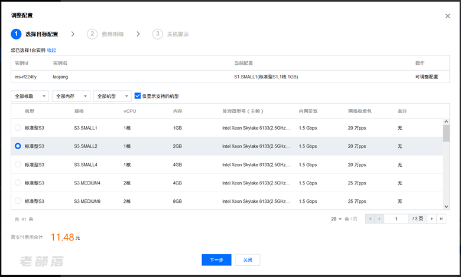The width and height of the screenshot is (461, 277).
Task: Click the 选择目标配置 step label
Action: (x=41, y=34)
